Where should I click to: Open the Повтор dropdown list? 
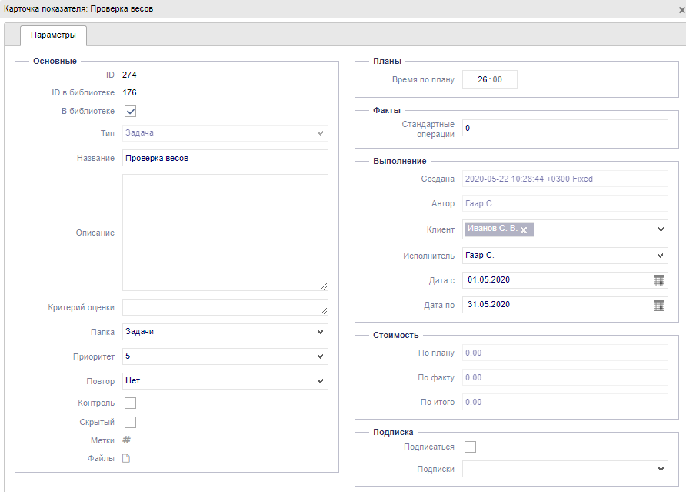[225, 381]
